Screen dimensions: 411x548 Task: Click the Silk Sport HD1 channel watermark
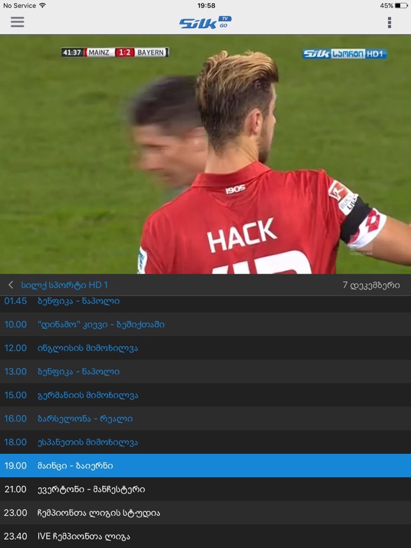click(x=345, y=54)
